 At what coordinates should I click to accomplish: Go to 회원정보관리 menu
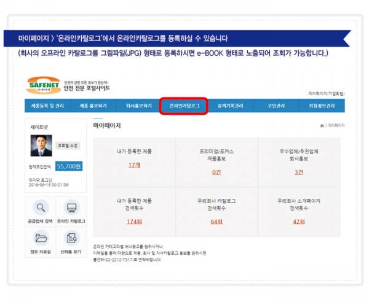322,106
